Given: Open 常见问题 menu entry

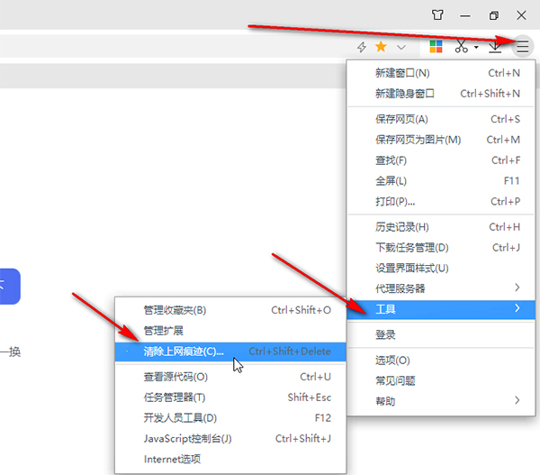Looking at the screenshot, I should coord(441,381).
